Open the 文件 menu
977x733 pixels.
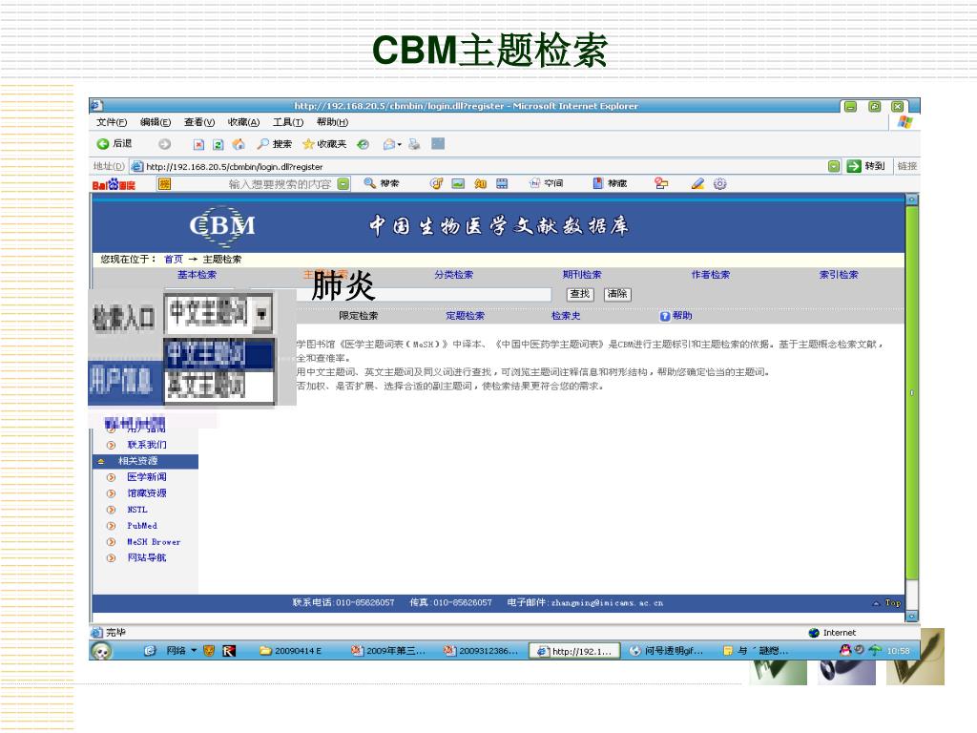(x=112, y=122)
